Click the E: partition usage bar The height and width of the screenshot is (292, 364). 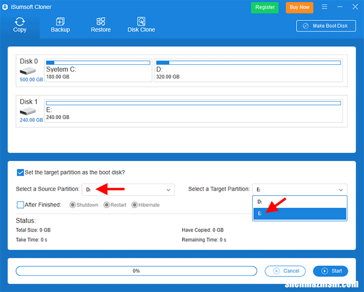194,103
